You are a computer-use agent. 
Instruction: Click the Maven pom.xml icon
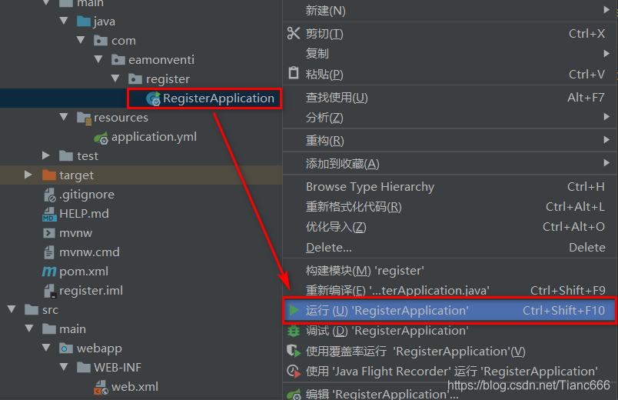[49, 272]
